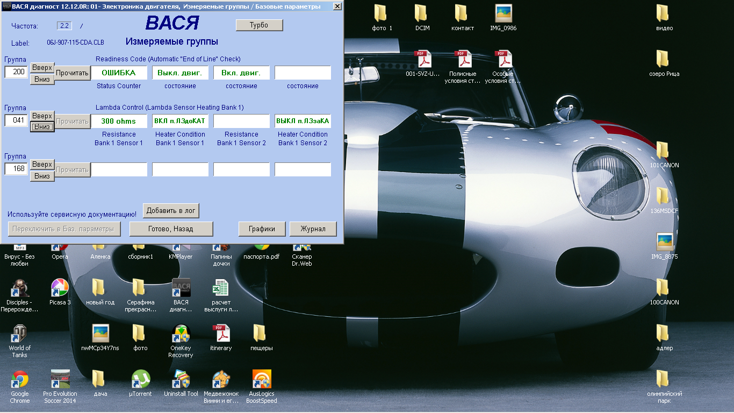
Task: Open the Google Chrome desktop icon
Action: 20,380
